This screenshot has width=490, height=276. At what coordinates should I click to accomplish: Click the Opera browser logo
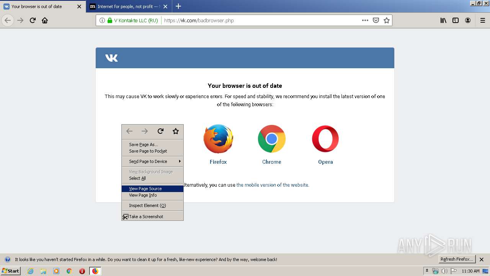pos(325,139)
